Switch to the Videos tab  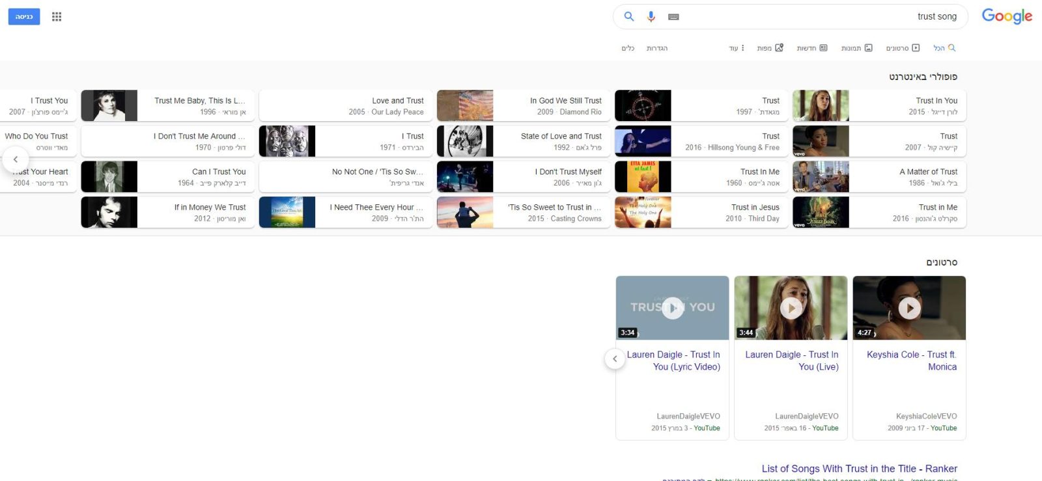click(903, 48)
